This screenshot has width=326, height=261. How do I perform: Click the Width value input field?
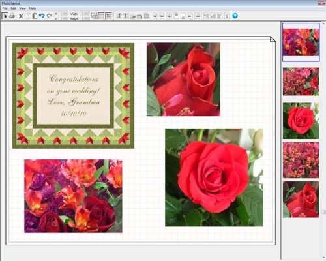point(85,14)
